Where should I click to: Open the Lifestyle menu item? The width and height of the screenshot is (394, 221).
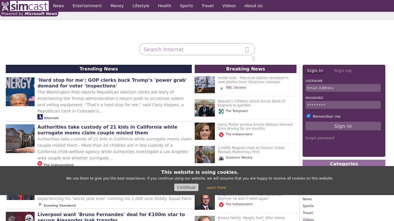pos(141,6)
